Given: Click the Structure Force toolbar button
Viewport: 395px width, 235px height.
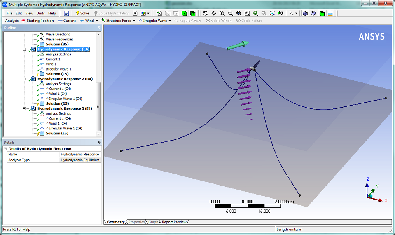Looking at the screenshot, I should (116, 21).
